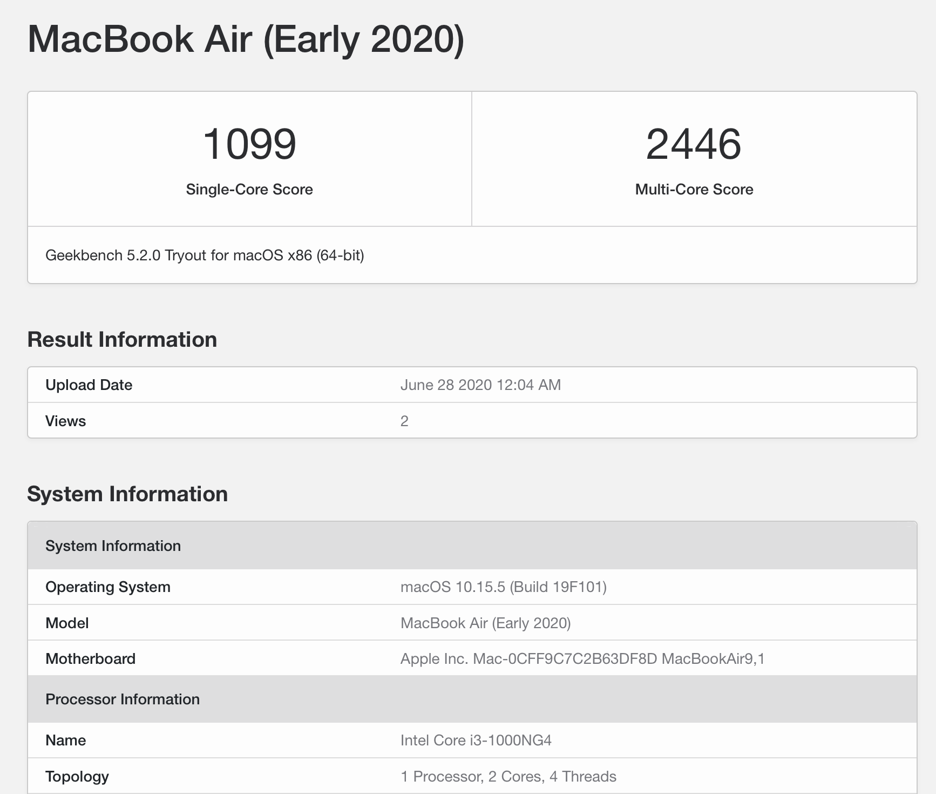Image resolution: width=936 pixels, height=794 pixels.
Task: Click the Operating System row label
Action: click(108, 587)
